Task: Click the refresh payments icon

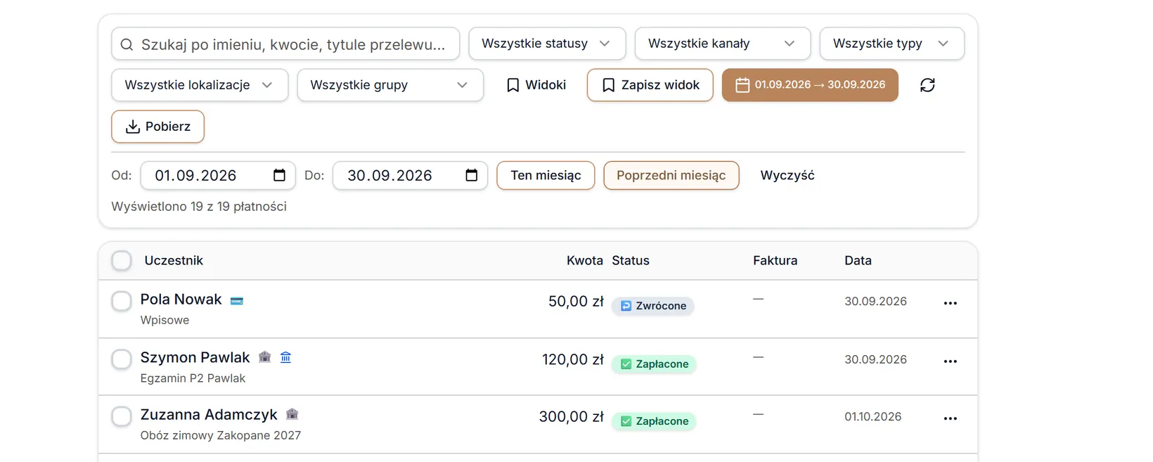Action: coord(927,85)
